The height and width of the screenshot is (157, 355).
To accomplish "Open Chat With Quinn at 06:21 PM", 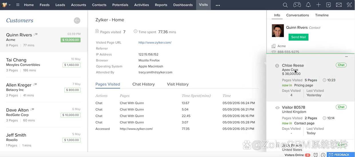I will coord(132,109).
